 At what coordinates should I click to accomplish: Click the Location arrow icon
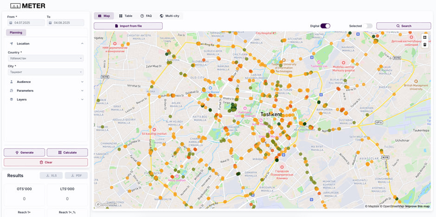click(x=12, y=44)
